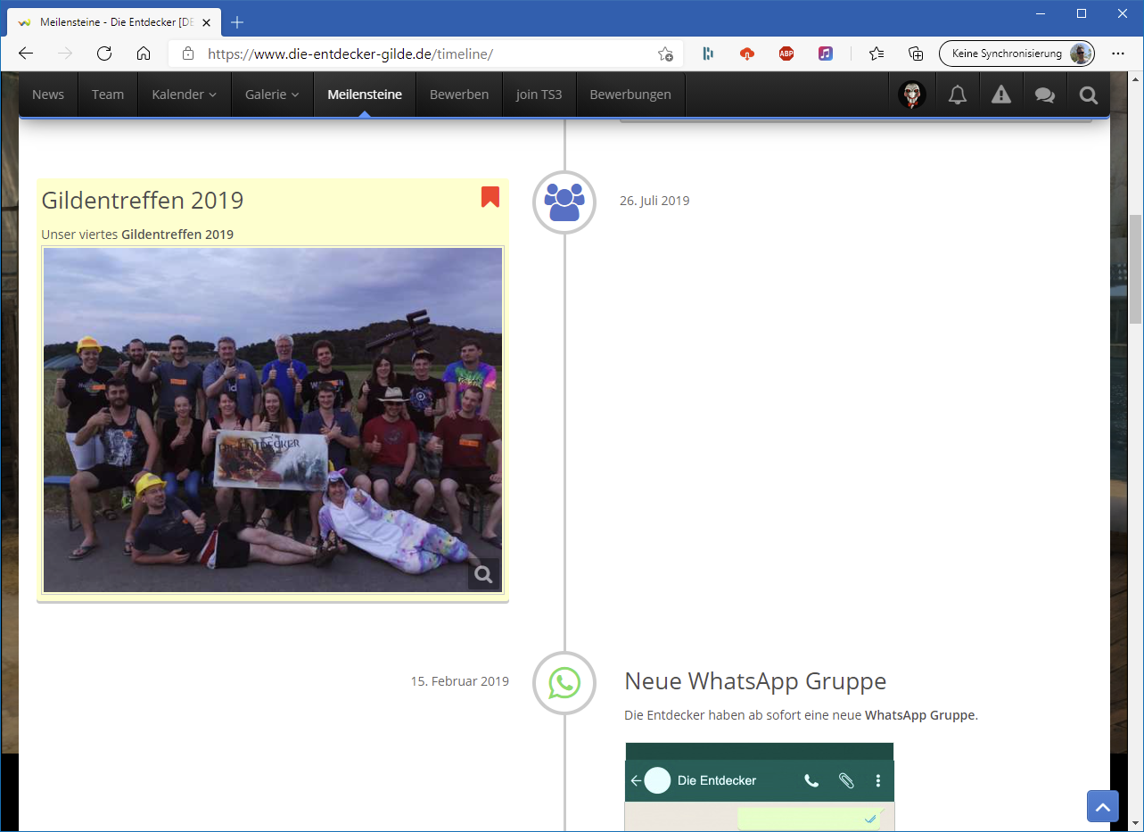Open the site search magnifier icon
This screenshot has height=832, width=1144.
click(x=1088, y=95)
